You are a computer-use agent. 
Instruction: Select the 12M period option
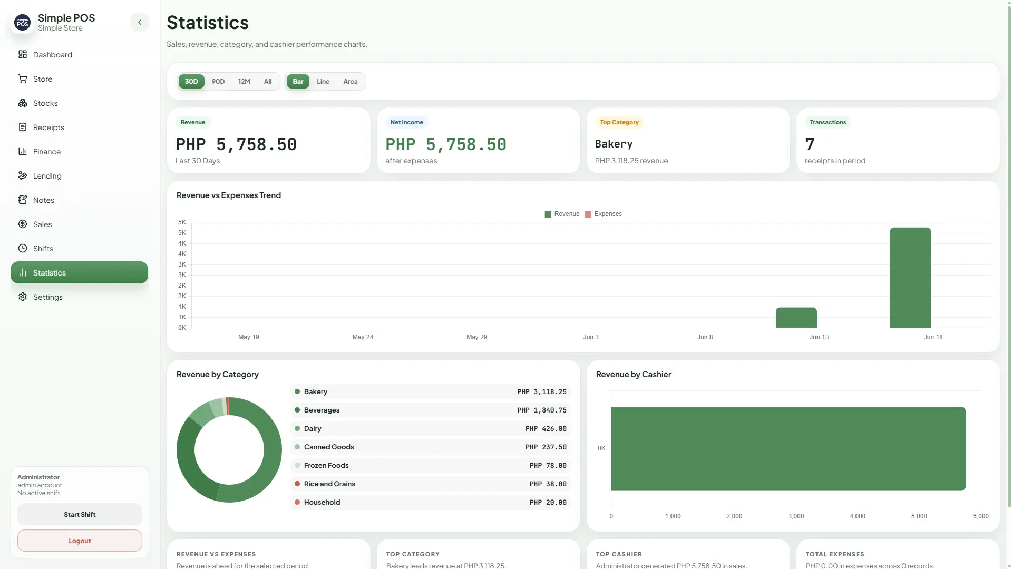(244, 82)
